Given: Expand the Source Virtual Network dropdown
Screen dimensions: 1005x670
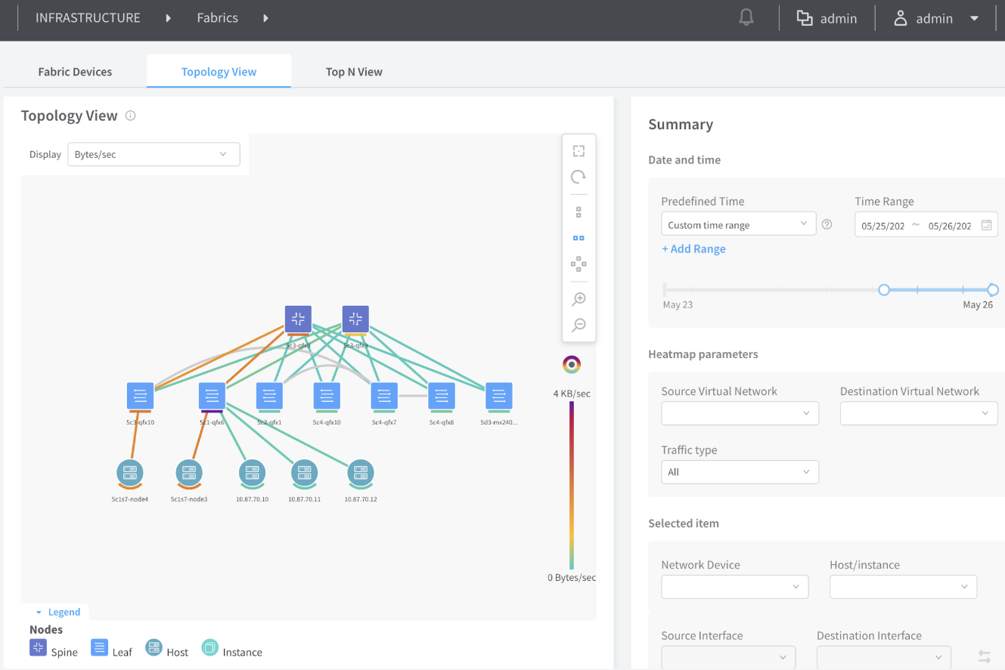Looking at the screenshot, I should pyautogui.click(x=739, y=413).
